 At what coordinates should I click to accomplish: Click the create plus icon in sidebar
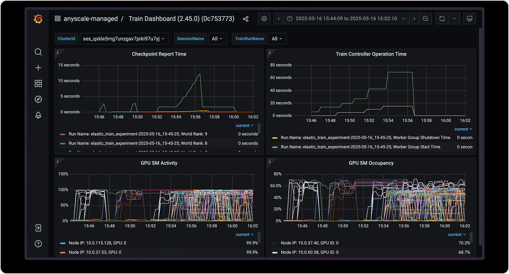[38, 68]
